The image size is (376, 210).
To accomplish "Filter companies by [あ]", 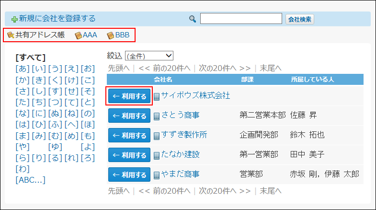I will 23,69.
